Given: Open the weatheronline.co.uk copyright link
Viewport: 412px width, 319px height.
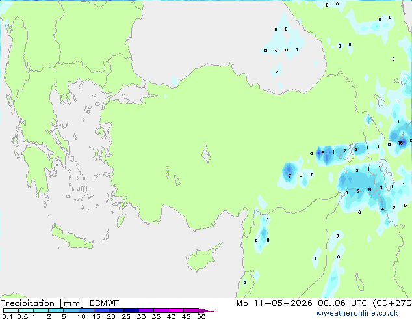Looking at the screenshot, I should coord(357,313).
